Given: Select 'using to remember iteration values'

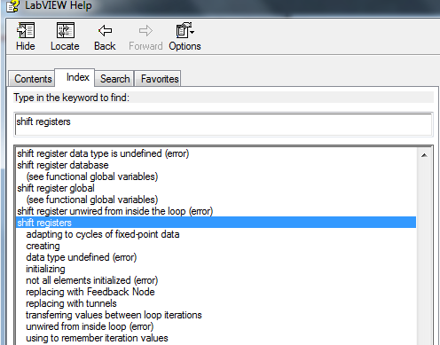Looking at the screenshot, I should tap(97, 338).
